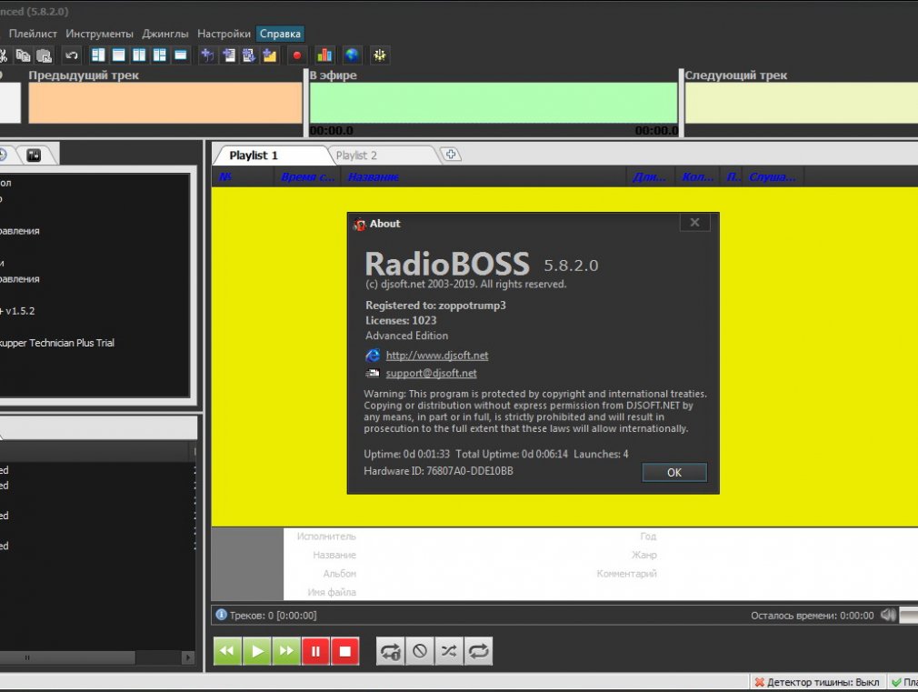The height and width of the screenshot is (692, 918).
Task: Click the pale 'Следующий трек' panel
Action: [802, 103]
